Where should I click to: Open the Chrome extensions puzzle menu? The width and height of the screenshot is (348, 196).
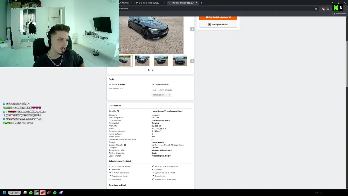(328, 9)
